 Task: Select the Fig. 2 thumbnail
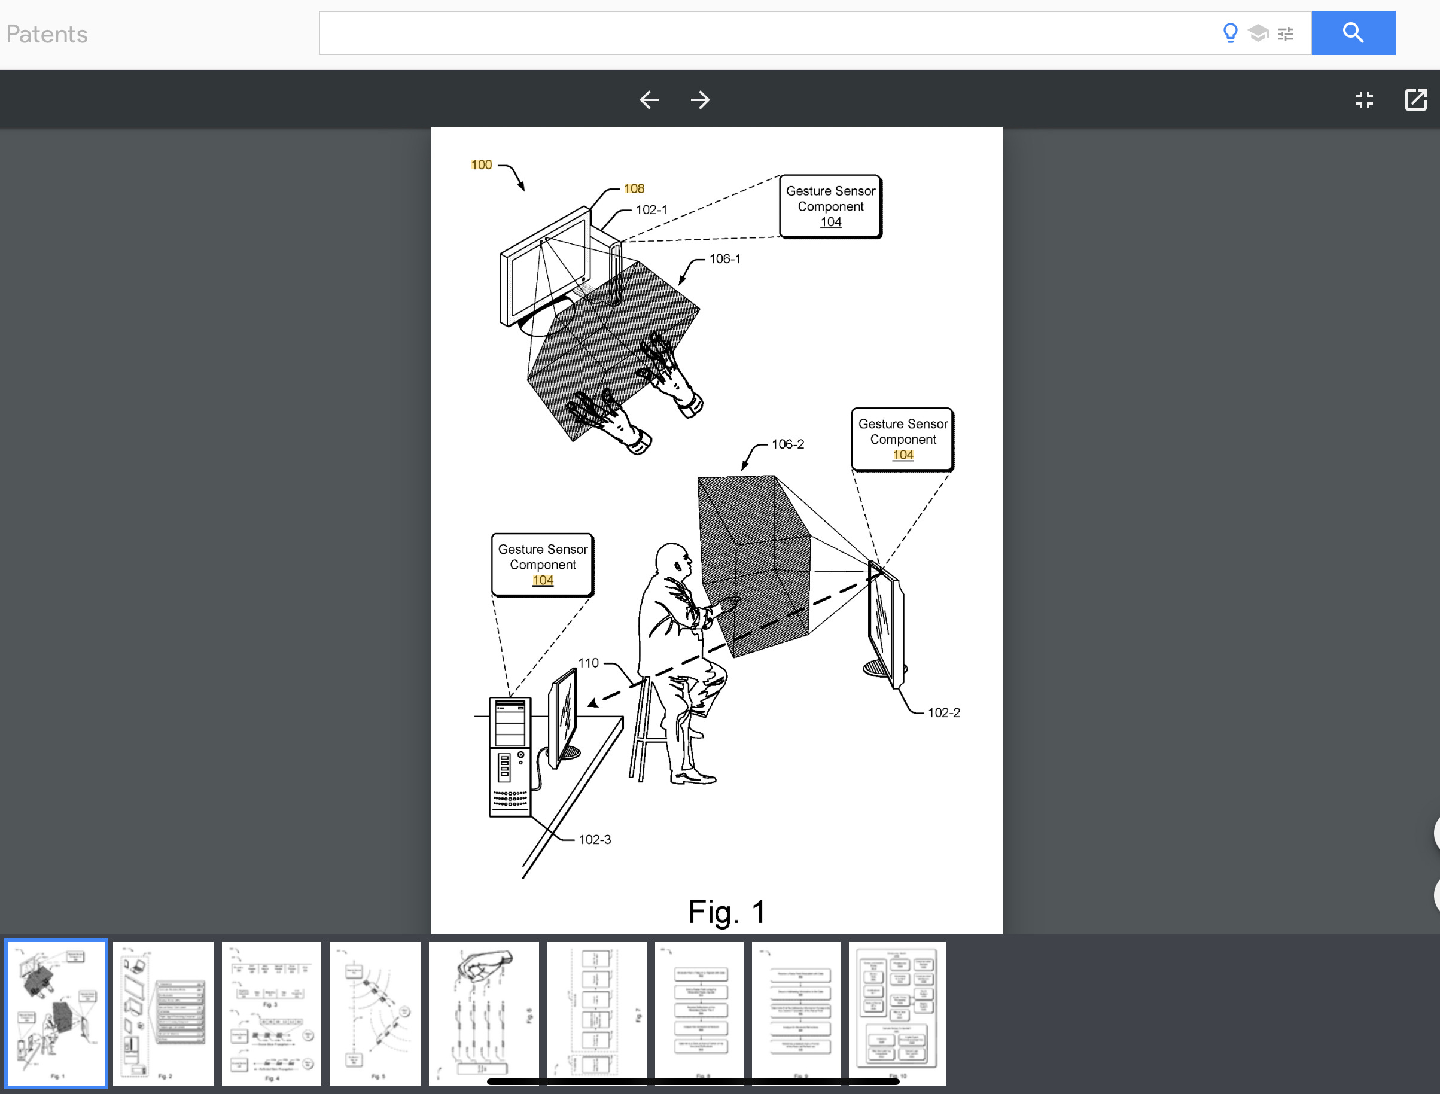coord(163,1013)
